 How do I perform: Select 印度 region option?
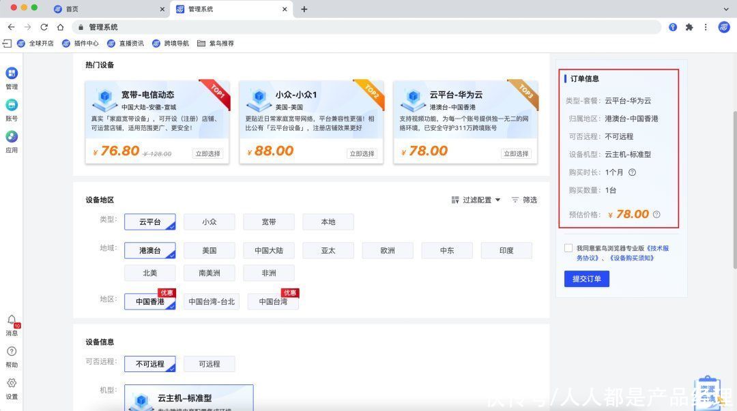[x=506, y=250]
